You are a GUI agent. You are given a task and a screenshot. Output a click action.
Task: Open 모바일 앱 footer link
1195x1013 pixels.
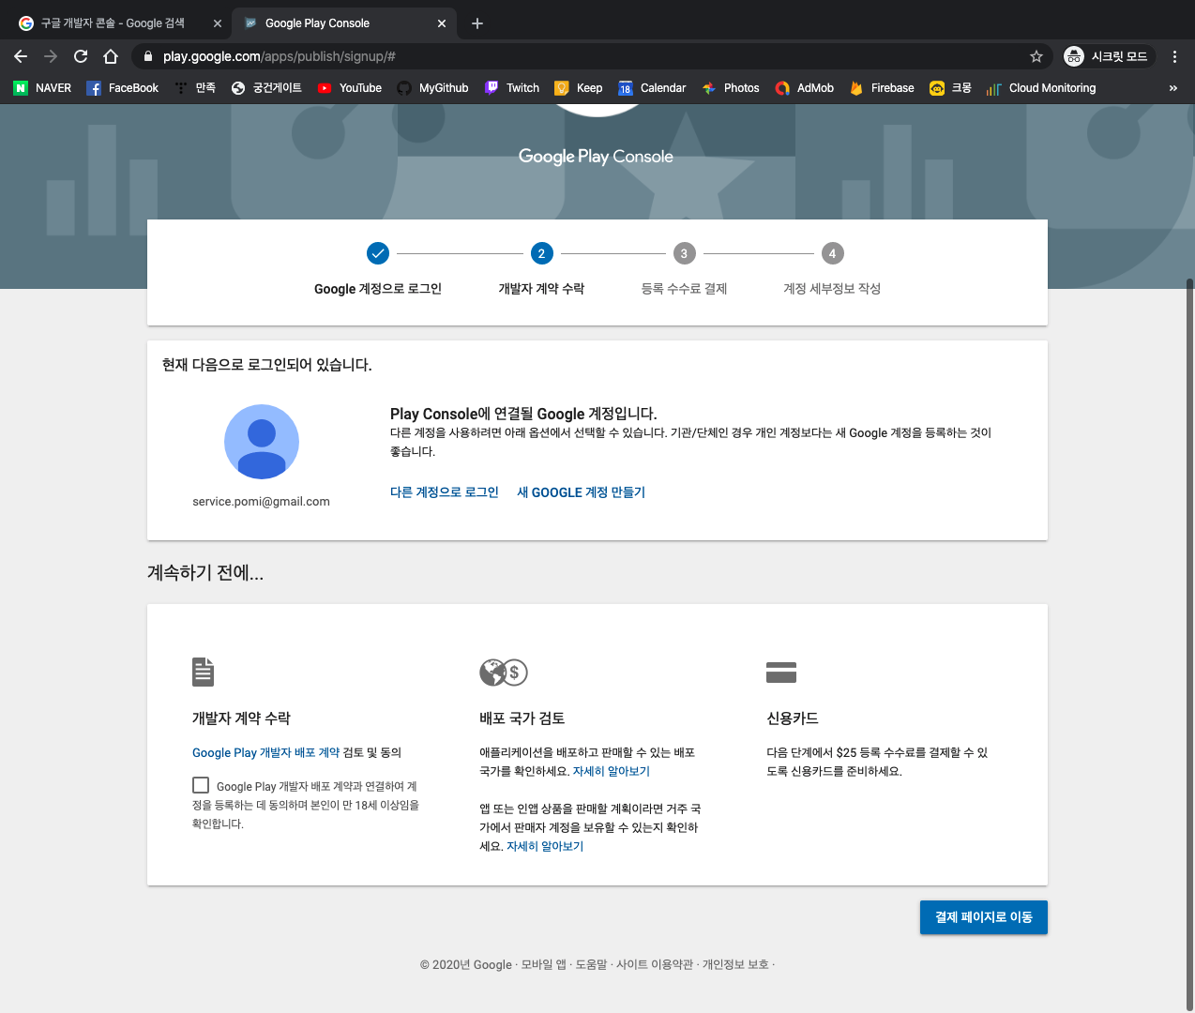544,964
